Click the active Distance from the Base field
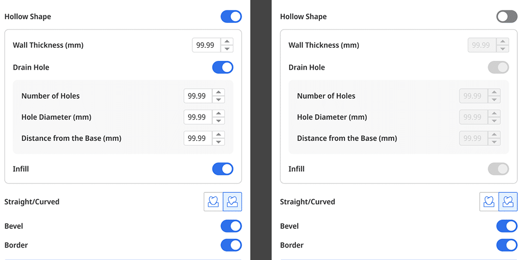This screenshot has height=260, width=521. click(x=199, y=138)
